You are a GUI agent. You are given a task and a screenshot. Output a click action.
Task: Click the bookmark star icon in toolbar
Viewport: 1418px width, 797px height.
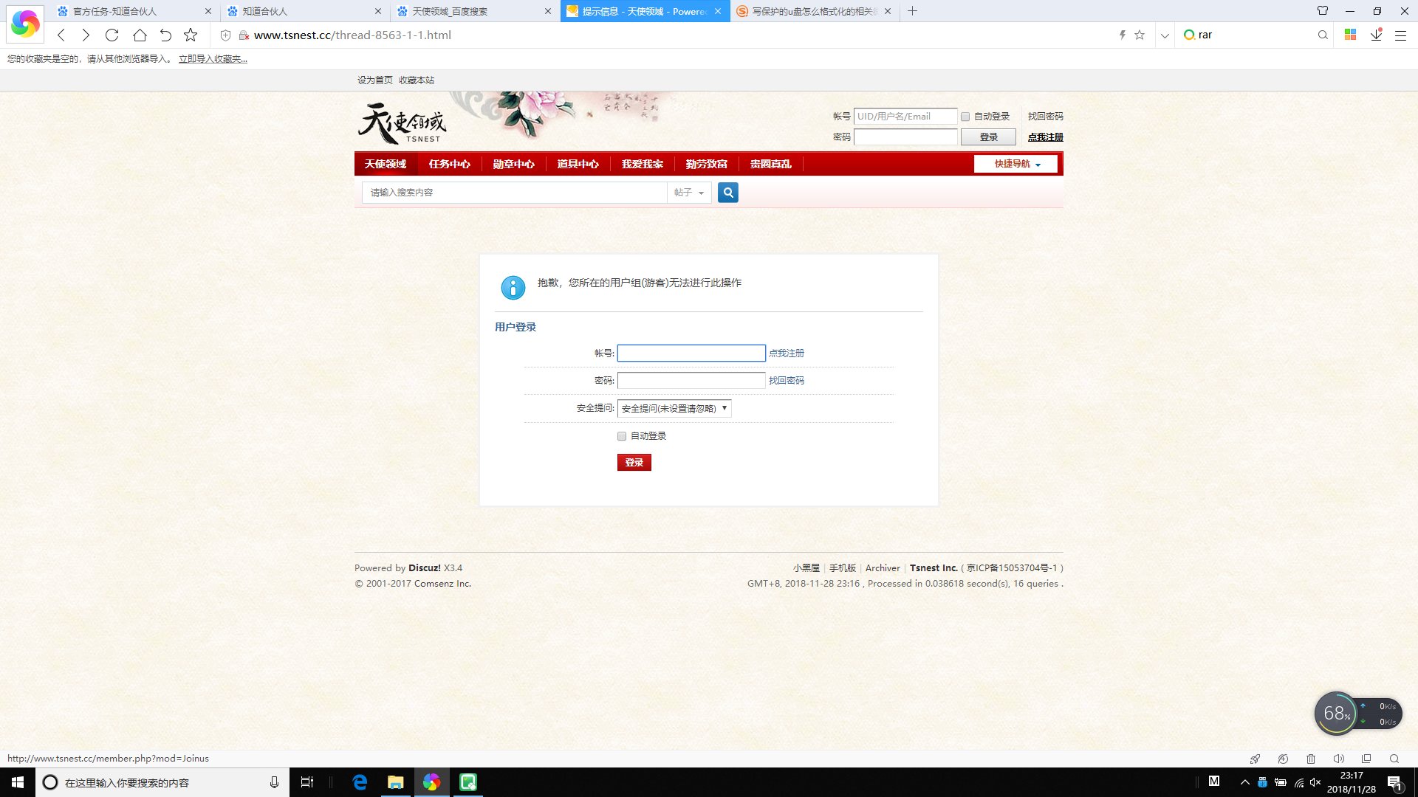click(191, 35)
